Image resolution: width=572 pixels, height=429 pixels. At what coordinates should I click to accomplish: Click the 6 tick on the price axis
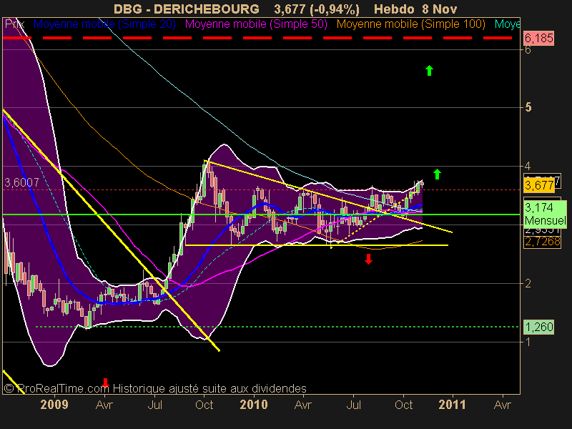[528, 49]
